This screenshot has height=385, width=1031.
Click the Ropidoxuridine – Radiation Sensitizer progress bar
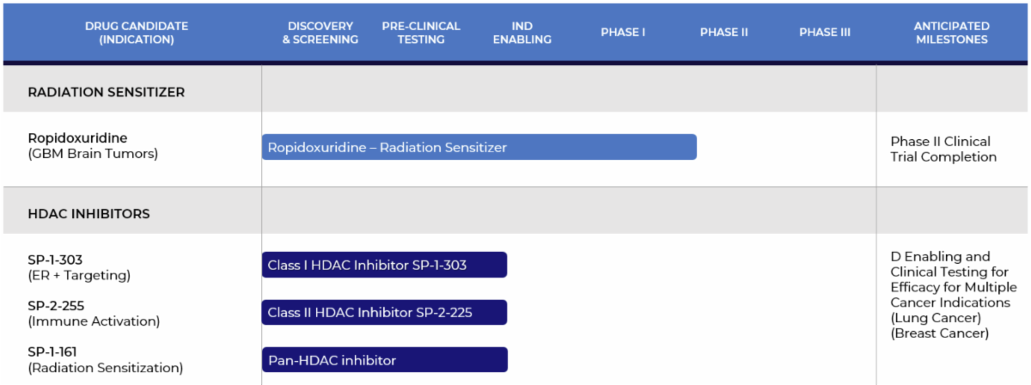(x=479, y=147)
